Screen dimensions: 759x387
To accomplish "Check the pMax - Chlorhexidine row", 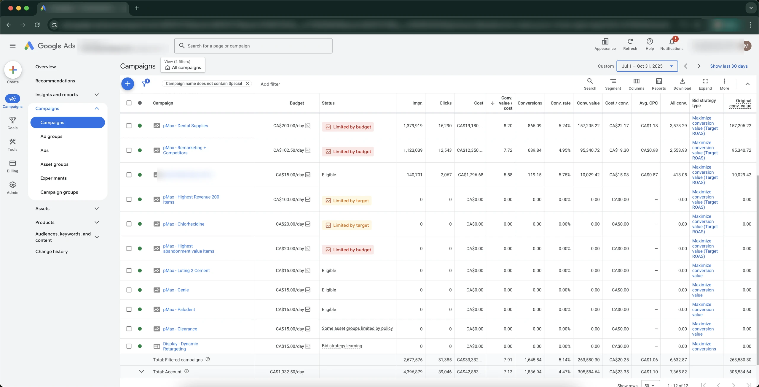I will coord(129,224).
